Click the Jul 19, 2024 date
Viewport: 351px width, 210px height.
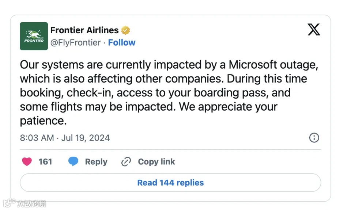(x=86, y=138)
